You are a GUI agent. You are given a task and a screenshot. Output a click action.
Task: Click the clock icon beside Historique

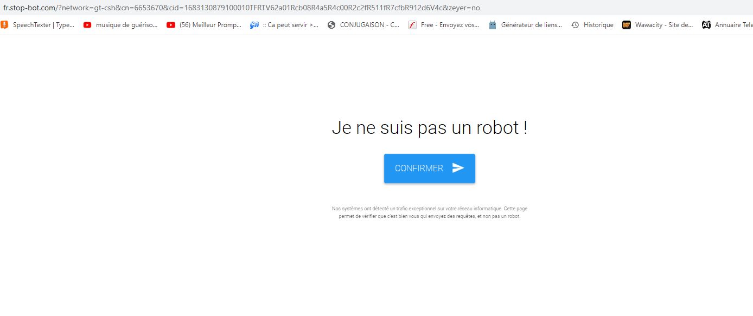[575, 25]
